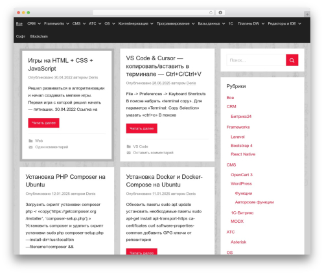
Task: Open sidebar category Frameworks
Action: 238,127
